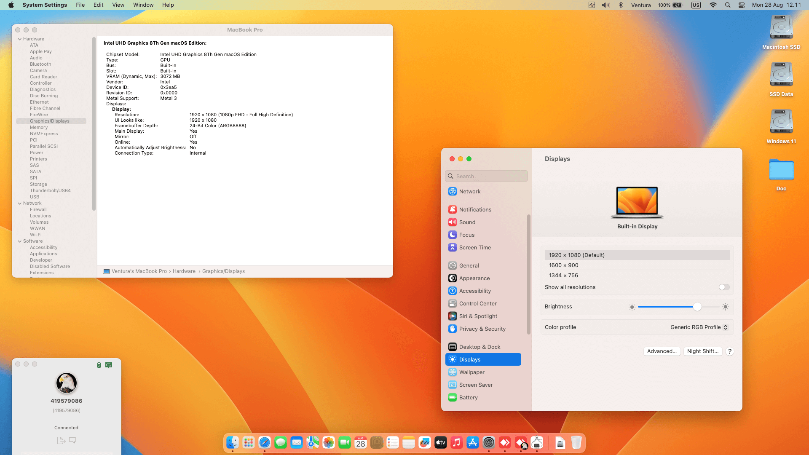Open the Window menu
809x455 pixels.
coord(143,5)
